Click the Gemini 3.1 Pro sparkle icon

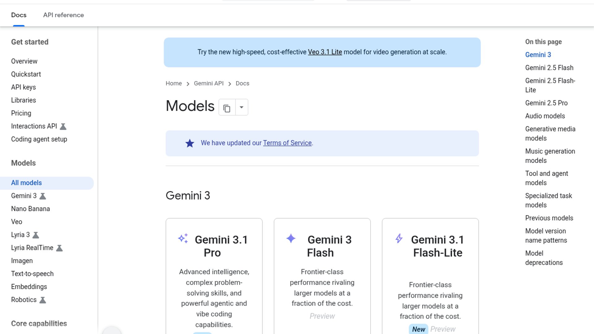(x=183, y=238)
